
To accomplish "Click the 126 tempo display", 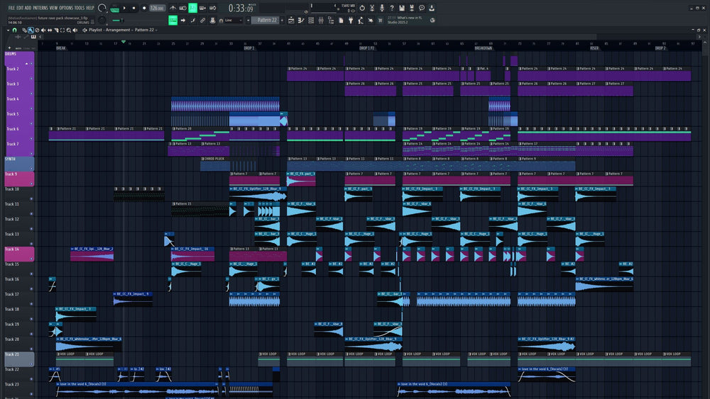I will point(156,8).
